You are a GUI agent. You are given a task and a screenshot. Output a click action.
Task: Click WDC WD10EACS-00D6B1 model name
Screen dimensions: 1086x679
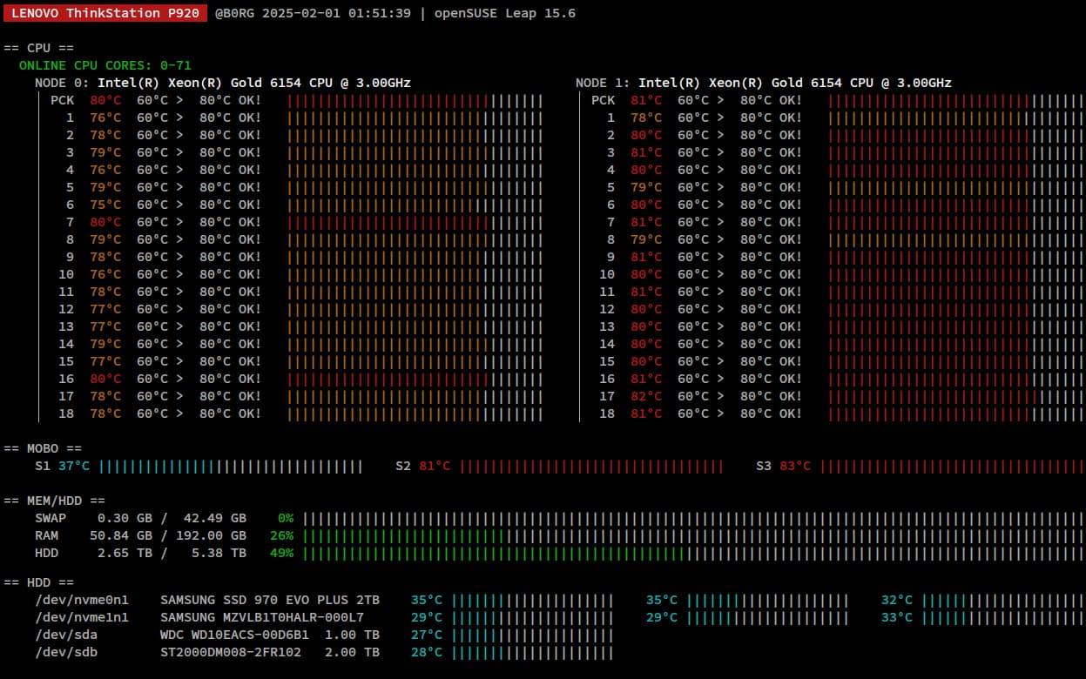coord(234,635)
